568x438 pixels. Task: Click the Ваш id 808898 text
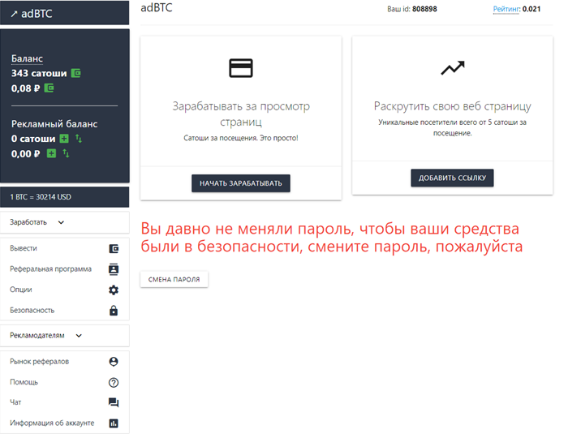click(412, 9)
